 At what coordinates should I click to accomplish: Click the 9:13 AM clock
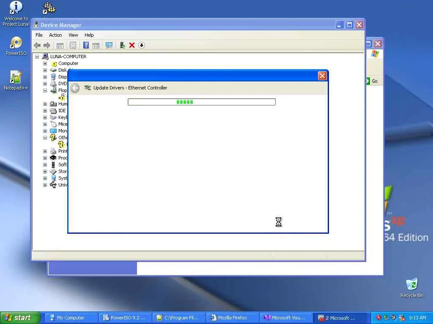(x=417, y=318)
